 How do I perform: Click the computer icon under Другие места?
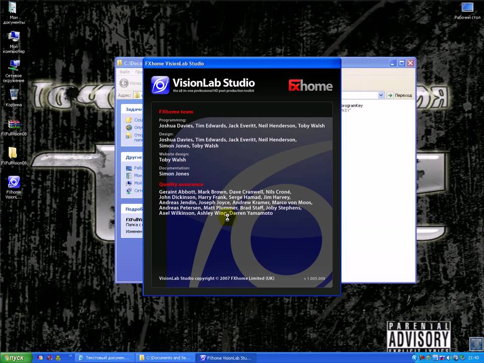point(129,183)
